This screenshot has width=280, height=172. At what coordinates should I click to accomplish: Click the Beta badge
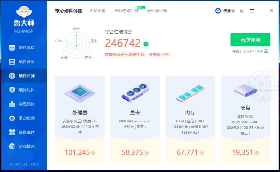pyautogui.click(x=141, y=8)
